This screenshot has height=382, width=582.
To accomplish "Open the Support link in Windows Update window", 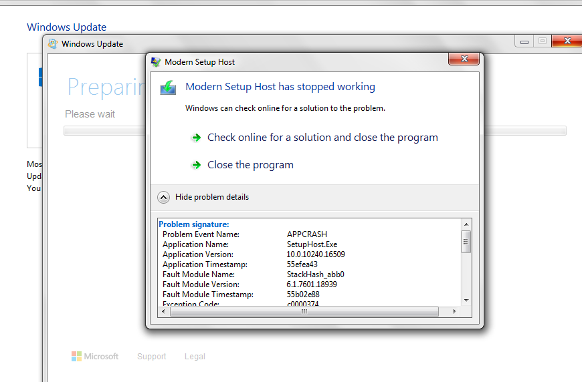I will click(151, 357).
